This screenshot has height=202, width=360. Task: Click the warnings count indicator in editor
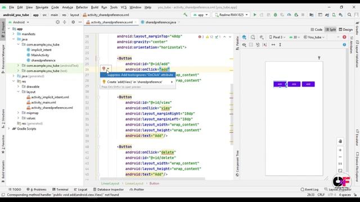209,37
